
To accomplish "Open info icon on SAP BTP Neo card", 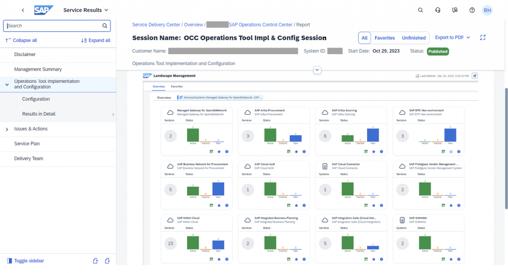I will pyautogui.click(x=459, y=152).
